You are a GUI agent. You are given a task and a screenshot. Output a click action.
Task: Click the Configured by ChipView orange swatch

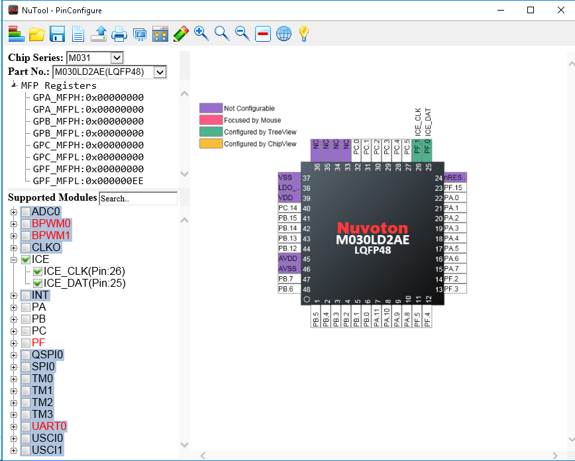click(211, 143)
